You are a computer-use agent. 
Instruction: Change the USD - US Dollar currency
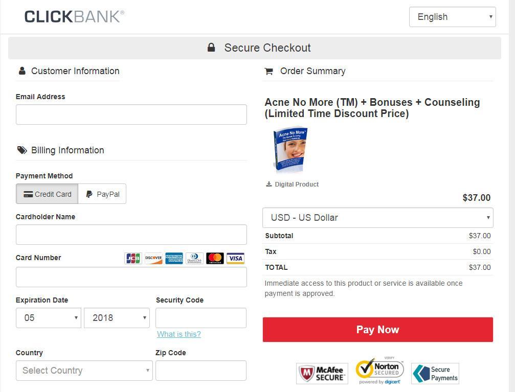tap(378, 218)
